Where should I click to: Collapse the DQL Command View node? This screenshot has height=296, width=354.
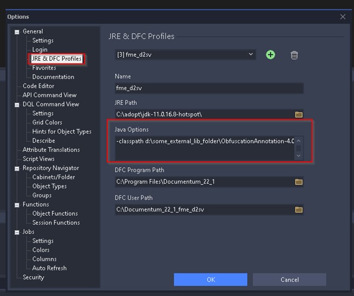tap(17, 105)
